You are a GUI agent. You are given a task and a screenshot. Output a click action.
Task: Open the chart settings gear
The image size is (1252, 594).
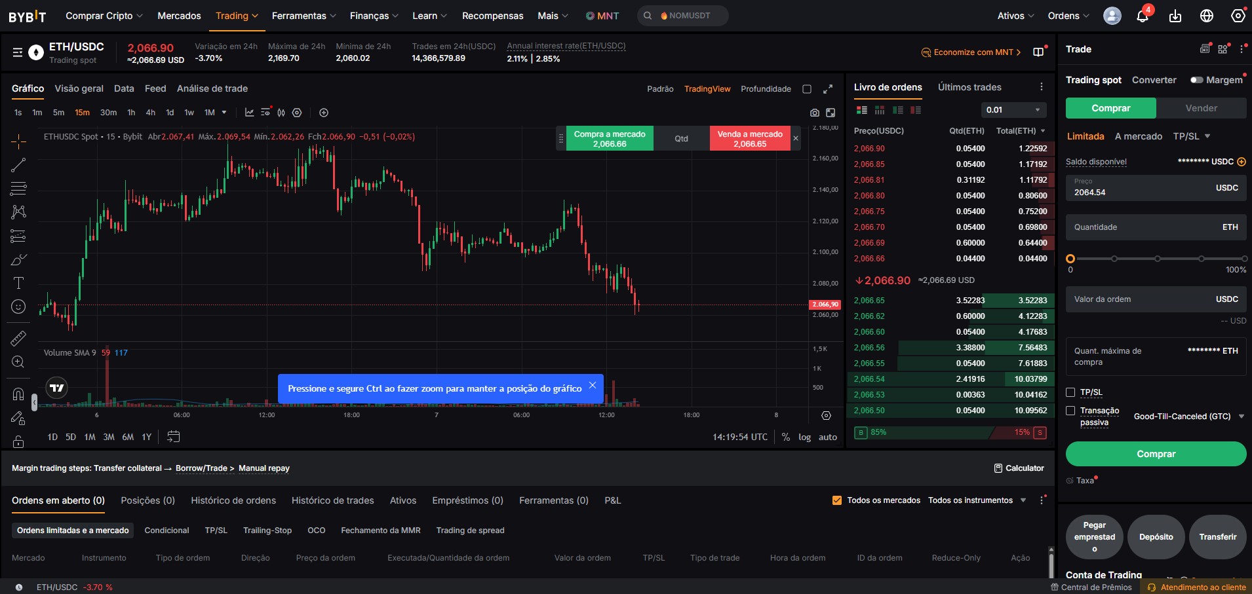(298, 112)
